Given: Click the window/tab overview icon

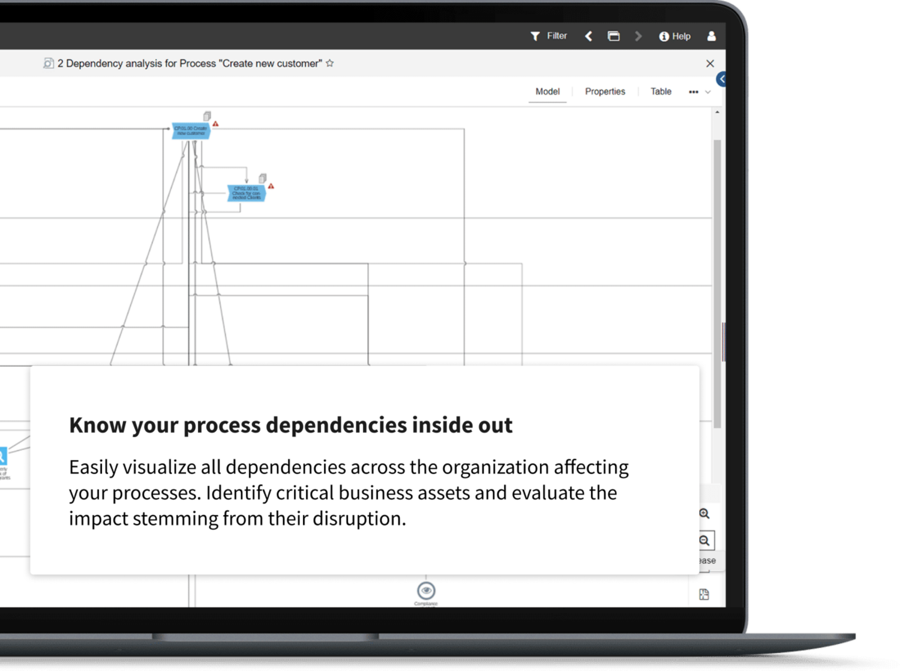Looking at the screenshot, I should [x=613, y=36].
